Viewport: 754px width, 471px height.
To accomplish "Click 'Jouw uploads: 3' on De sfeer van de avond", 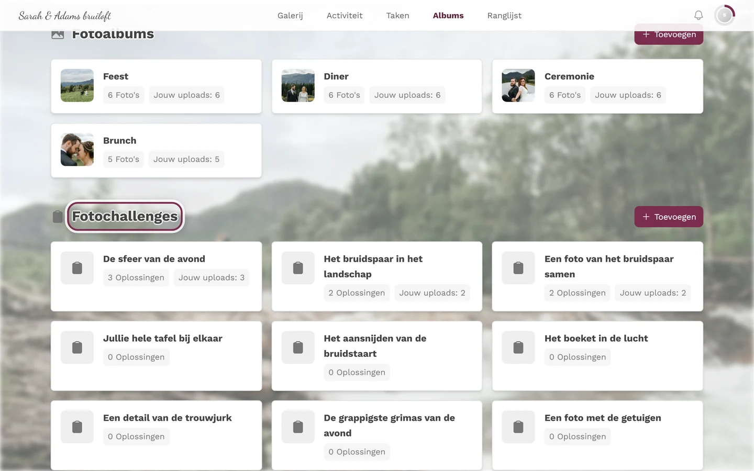I will (x=212, y=277).
